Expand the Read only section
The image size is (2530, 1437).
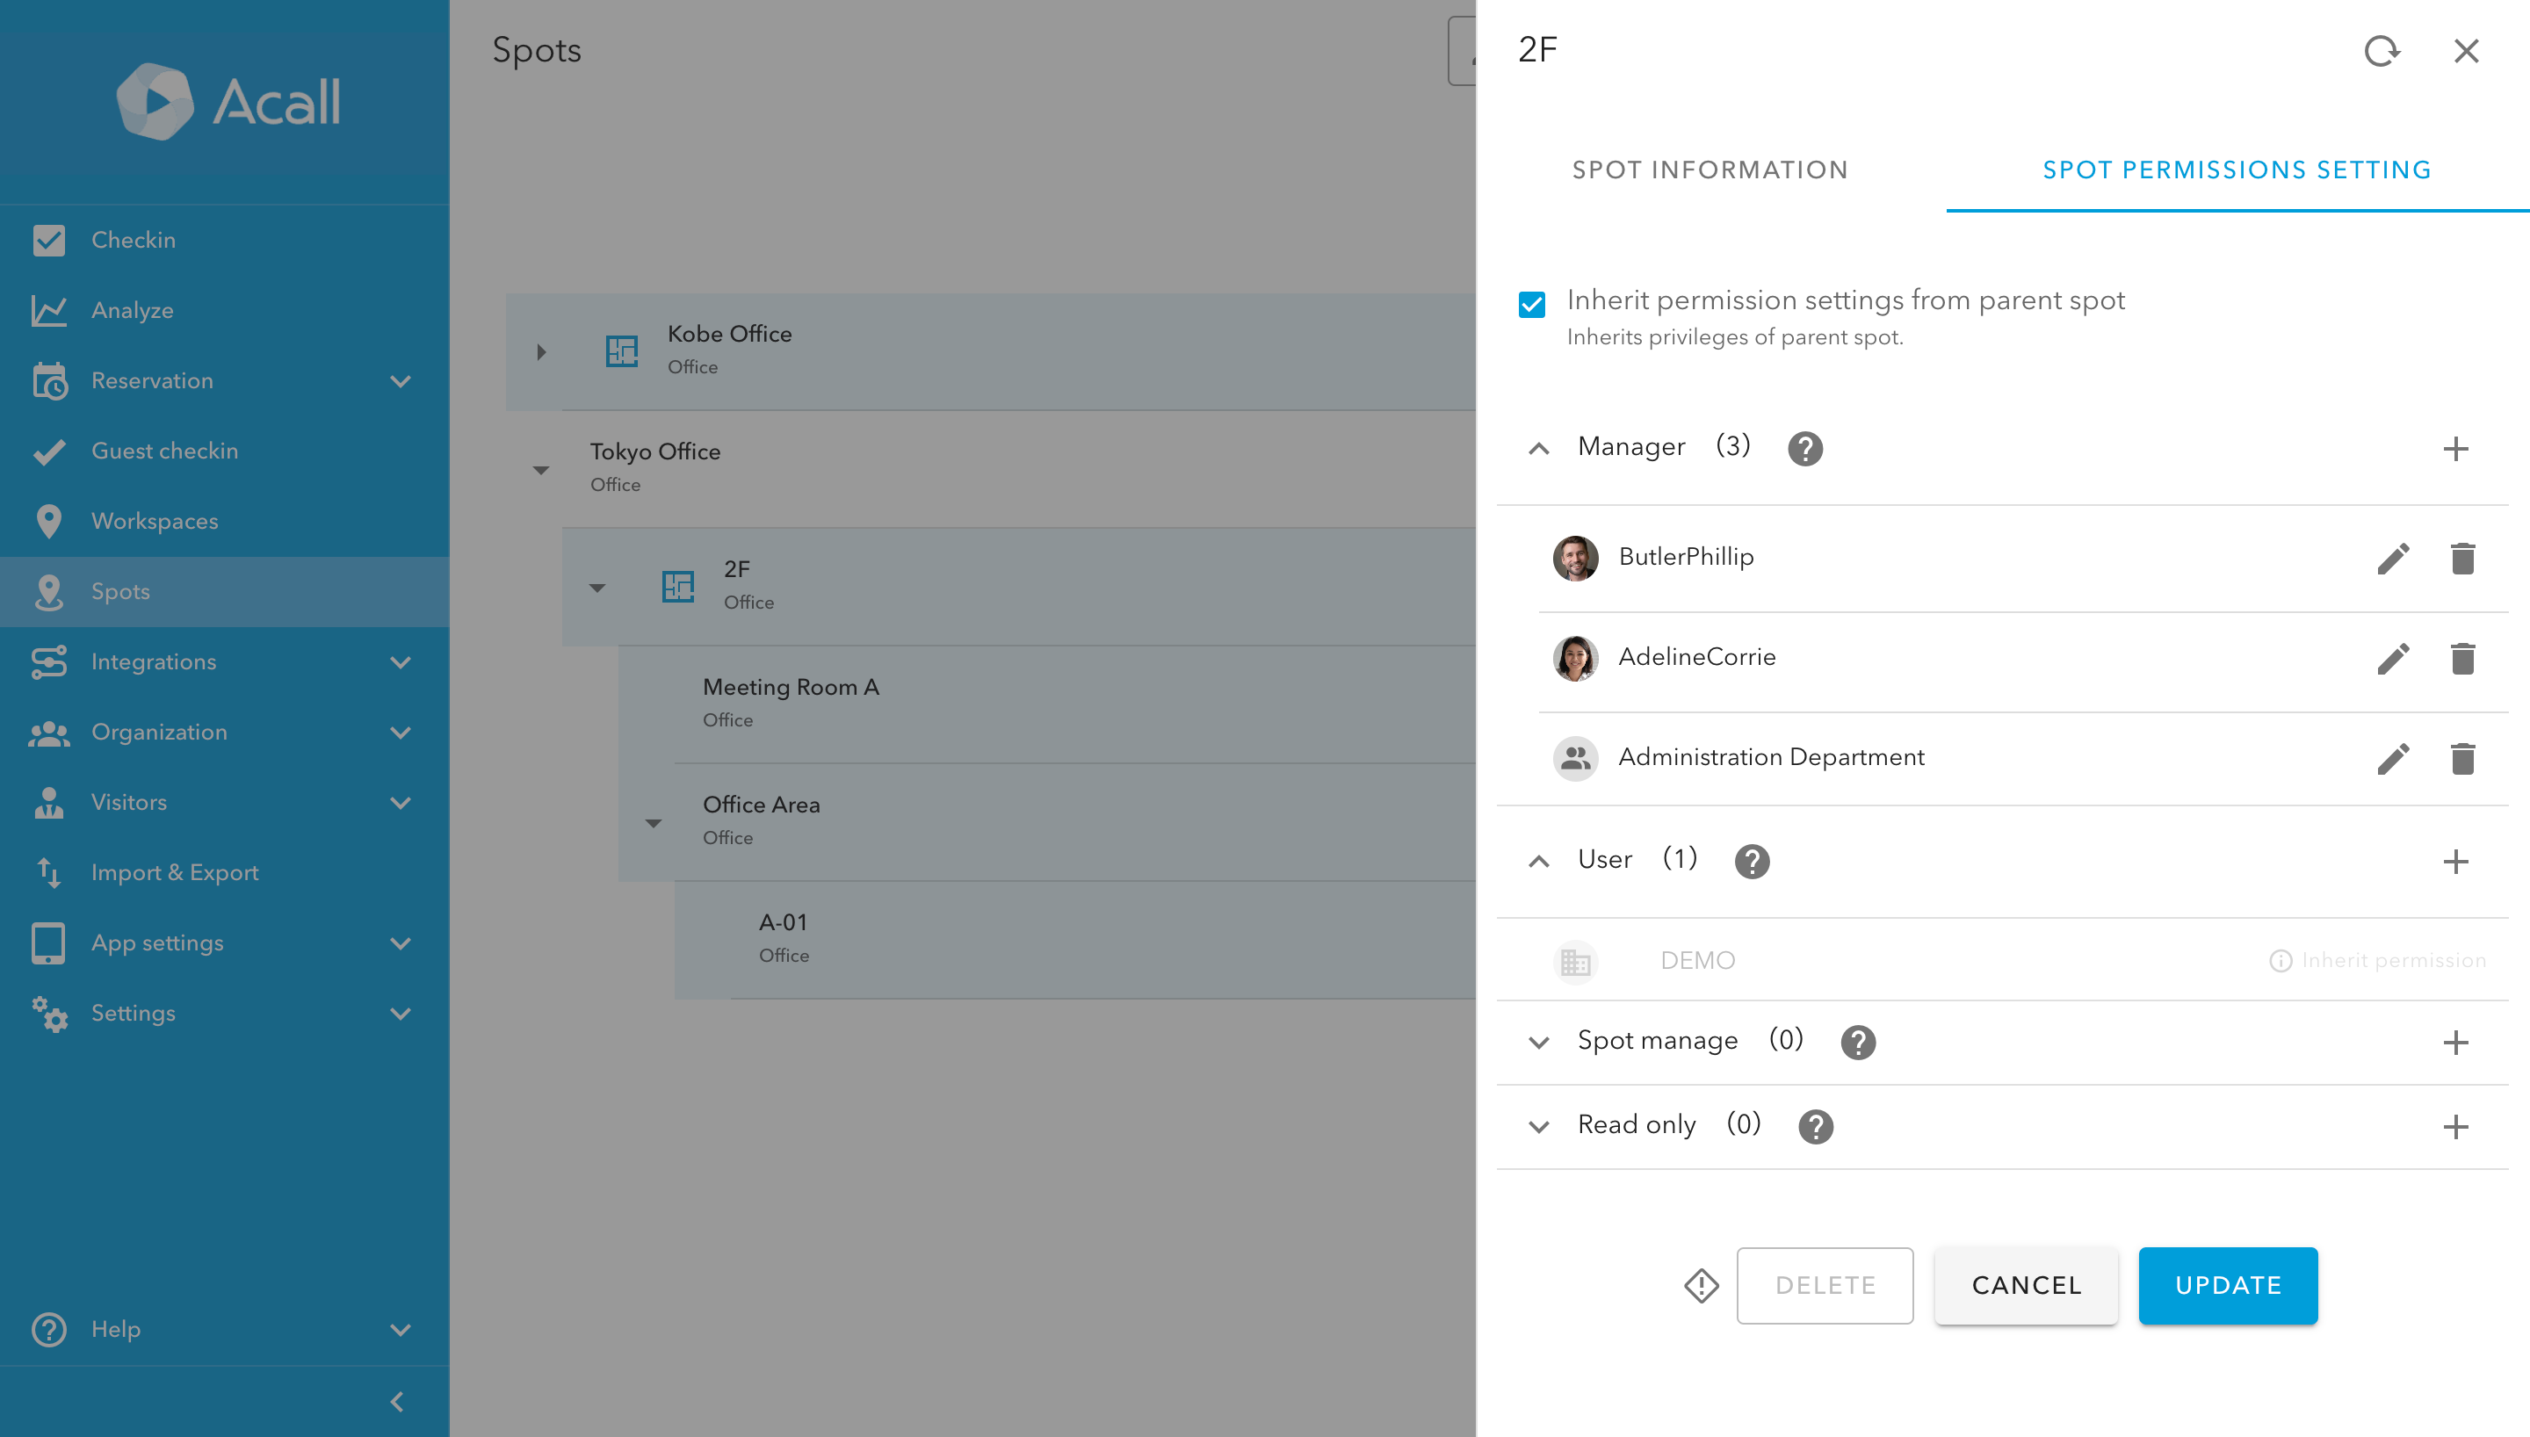coord(1538,1126)
